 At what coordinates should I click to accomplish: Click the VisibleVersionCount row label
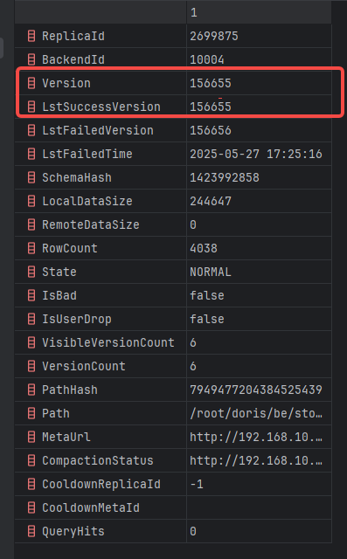108,342
